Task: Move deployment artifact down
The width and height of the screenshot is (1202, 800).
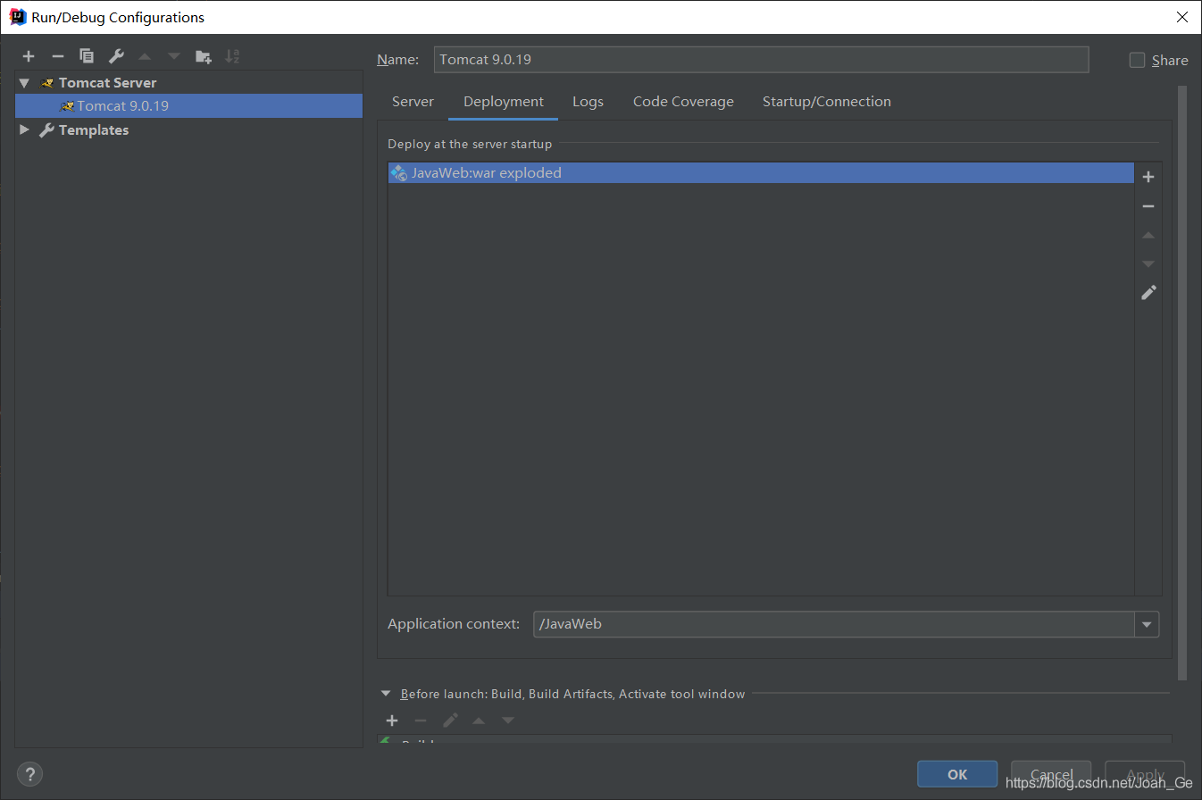Action: pyautogui.click(x=1148, y=263)
